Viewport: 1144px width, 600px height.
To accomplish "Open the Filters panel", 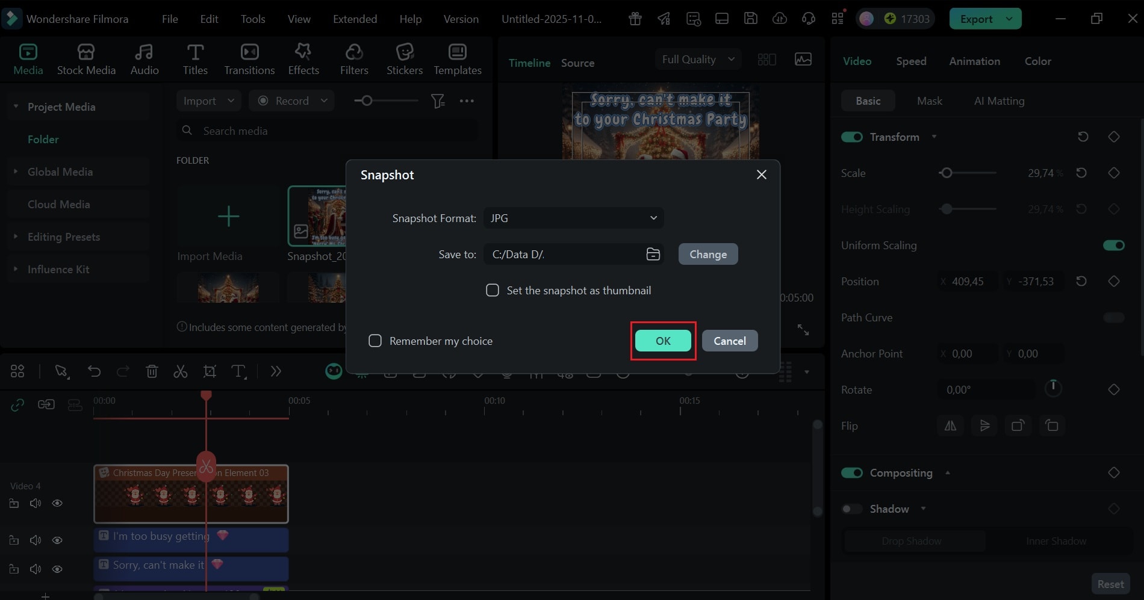I will tap(354, 60).
